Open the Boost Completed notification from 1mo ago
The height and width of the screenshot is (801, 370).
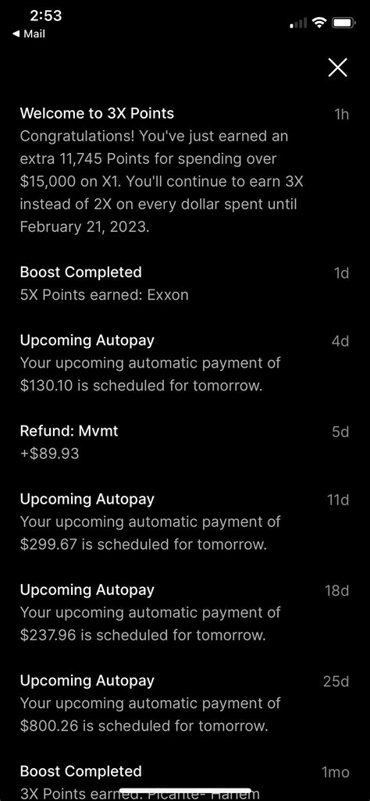pos(184,781)
